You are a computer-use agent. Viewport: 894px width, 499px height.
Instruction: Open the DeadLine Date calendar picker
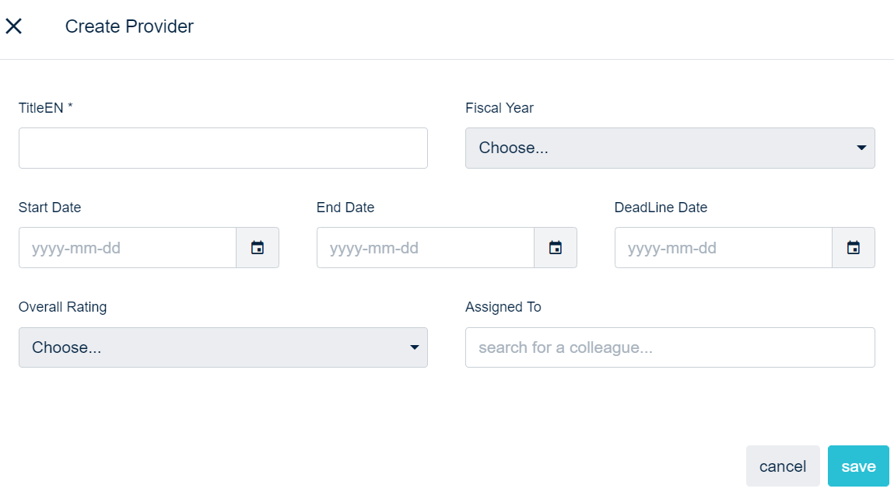pos(854,248)
